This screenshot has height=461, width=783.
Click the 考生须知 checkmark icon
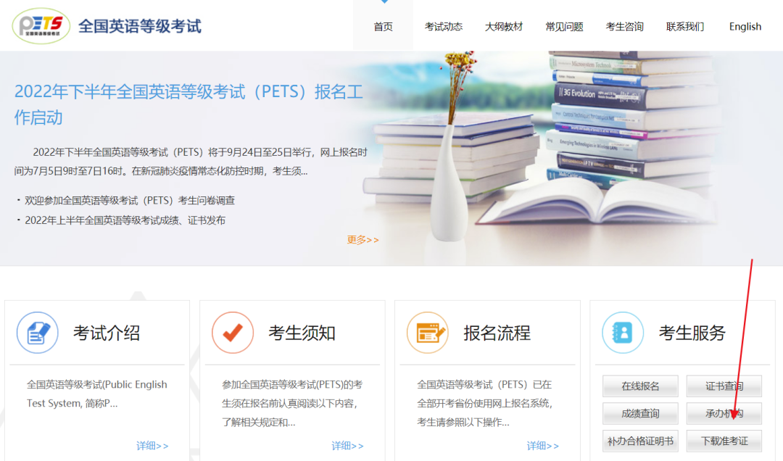pyautogui.click(x=233, y=333)
